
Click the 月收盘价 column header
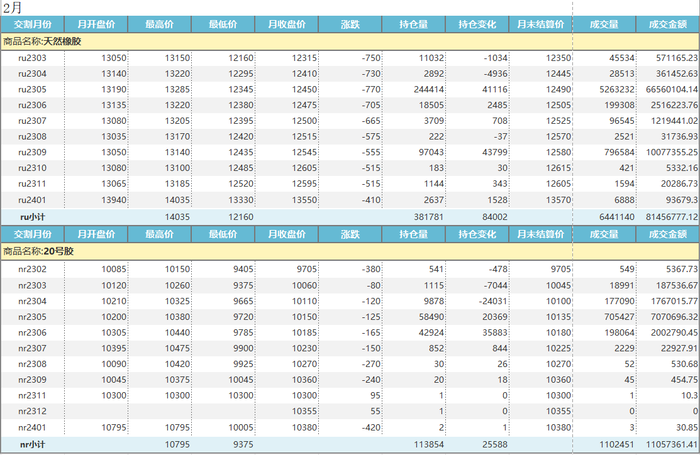tap(286, 24)
